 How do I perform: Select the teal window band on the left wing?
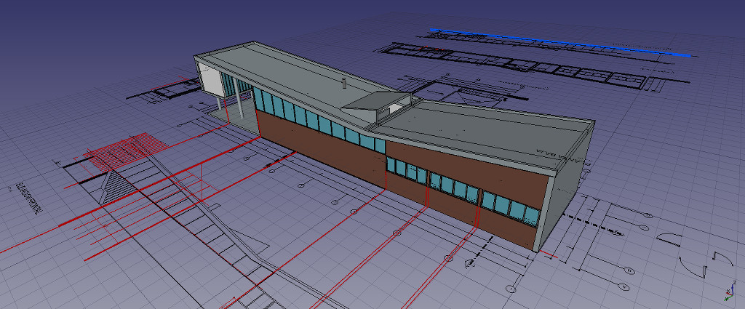pos(313,120)
